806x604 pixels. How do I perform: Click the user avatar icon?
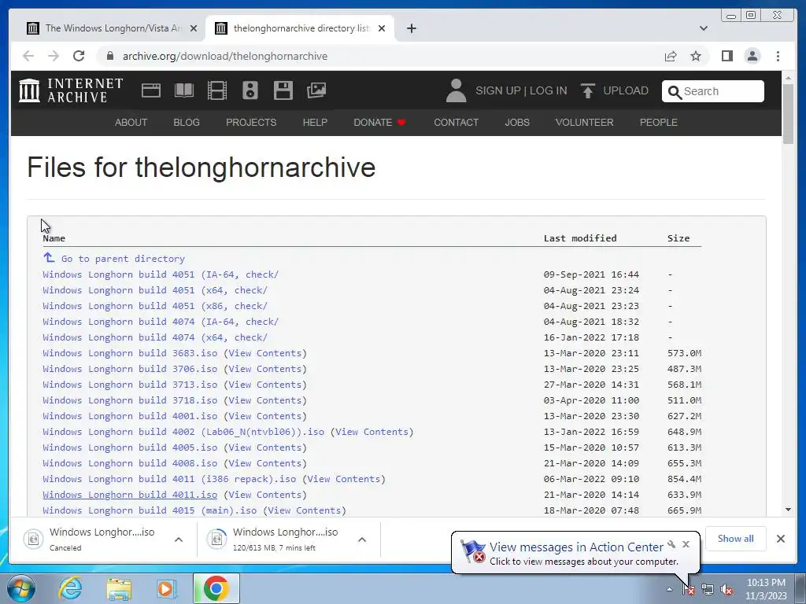(x=456, y=90)
